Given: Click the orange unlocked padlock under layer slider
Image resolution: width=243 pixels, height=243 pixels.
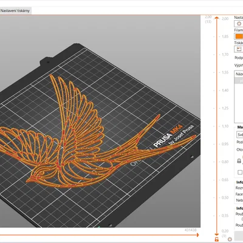Looking at the screenshot, I should click(217, 239).
